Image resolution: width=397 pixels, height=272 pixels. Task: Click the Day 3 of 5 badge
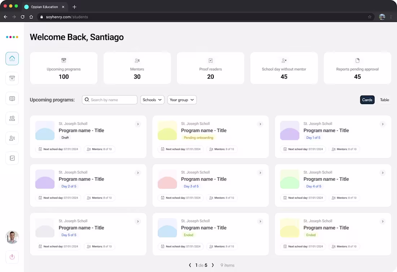191,186
